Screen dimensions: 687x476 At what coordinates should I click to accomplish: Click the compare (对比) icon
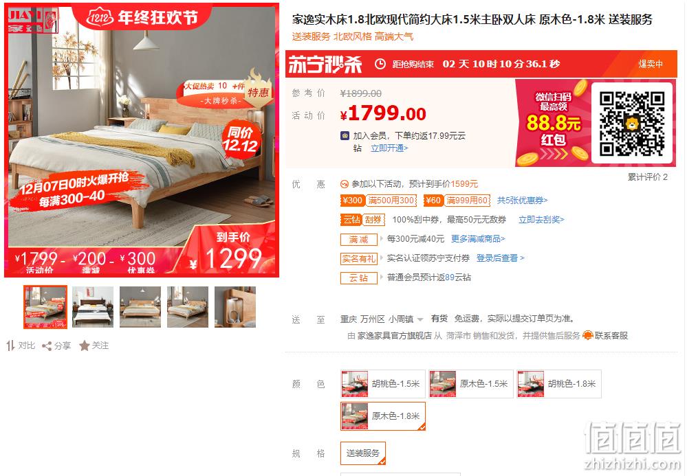pos(10,345)
